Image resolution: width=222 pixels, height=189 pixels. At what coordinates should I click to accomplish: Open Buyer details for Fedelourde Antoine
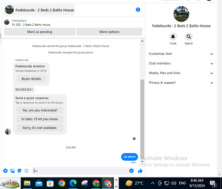click(x=31, y=79)
